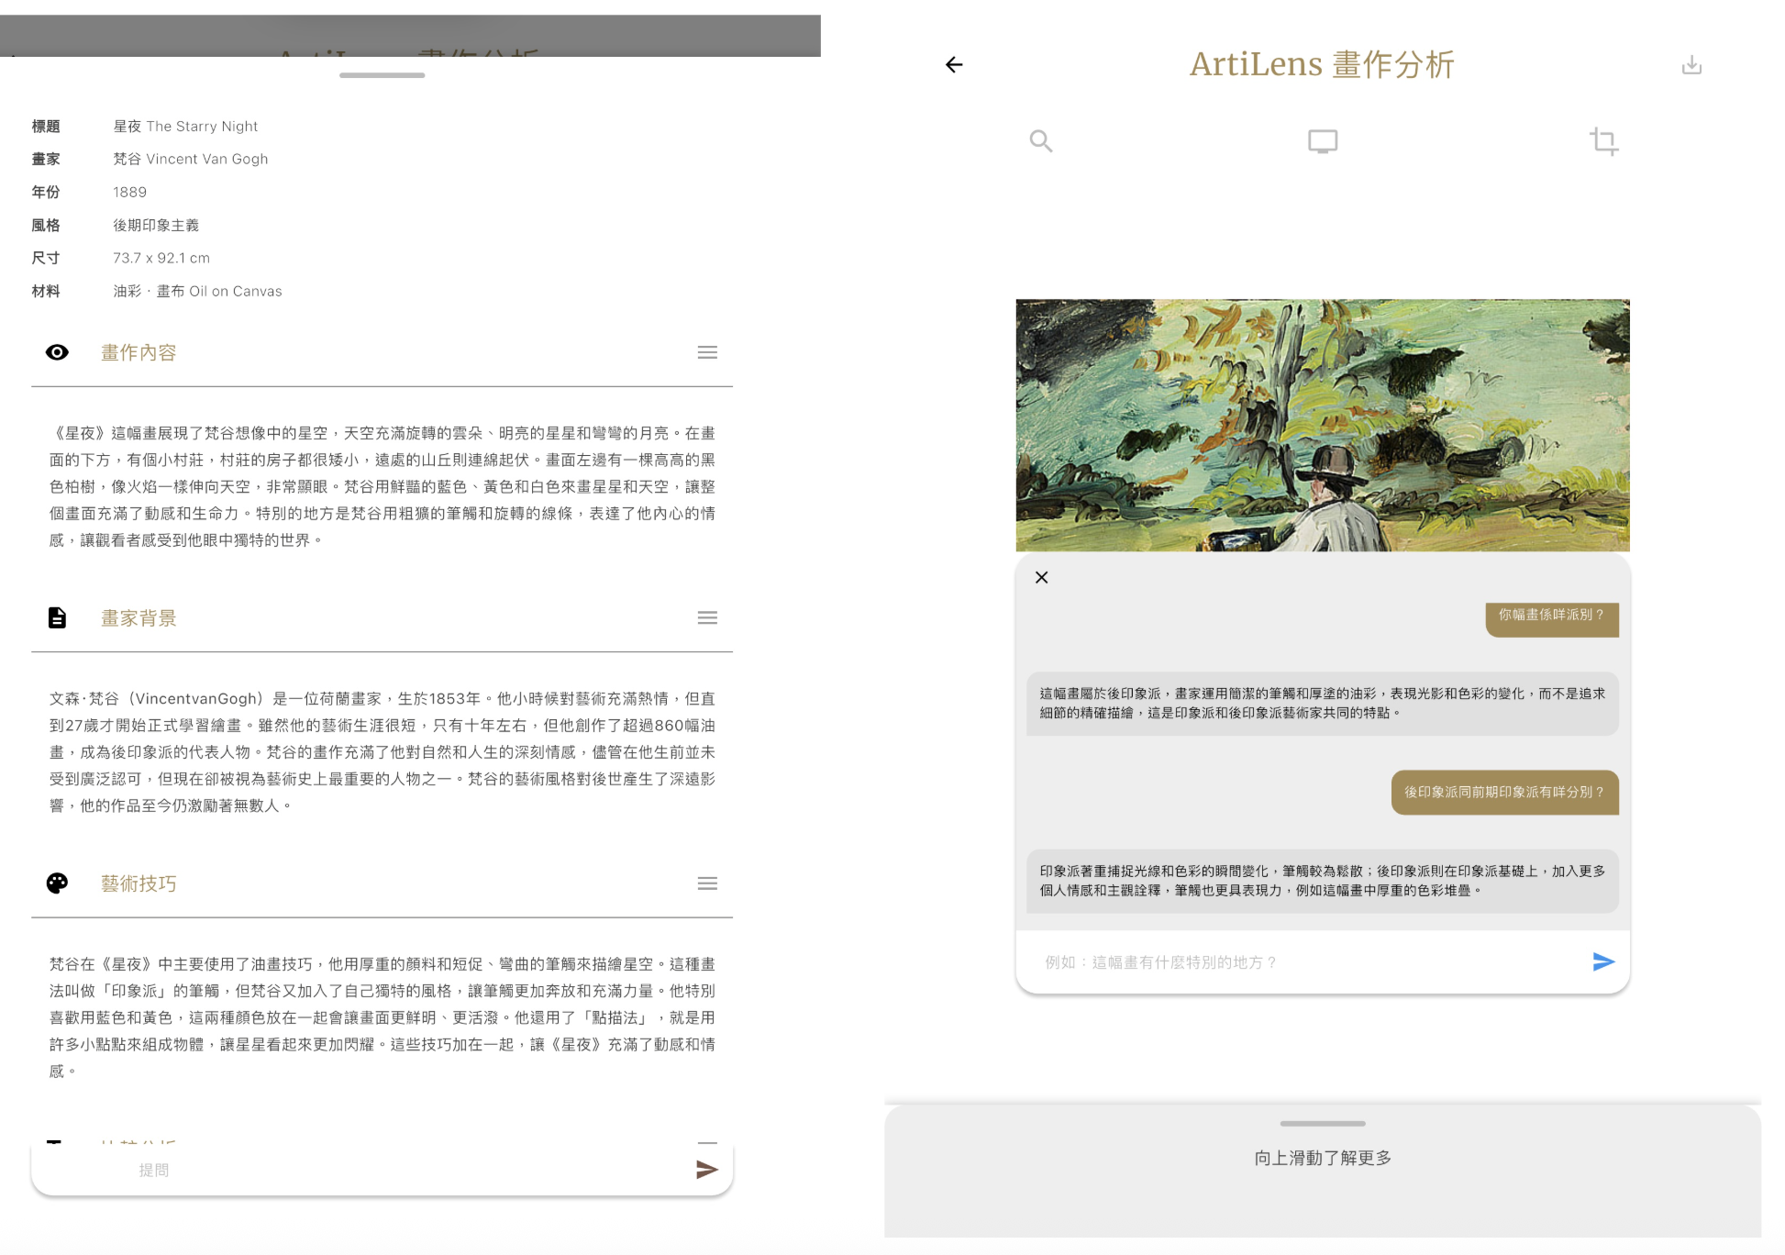
Task: Open the search tool in ArtiLens
Action: 1041,140
